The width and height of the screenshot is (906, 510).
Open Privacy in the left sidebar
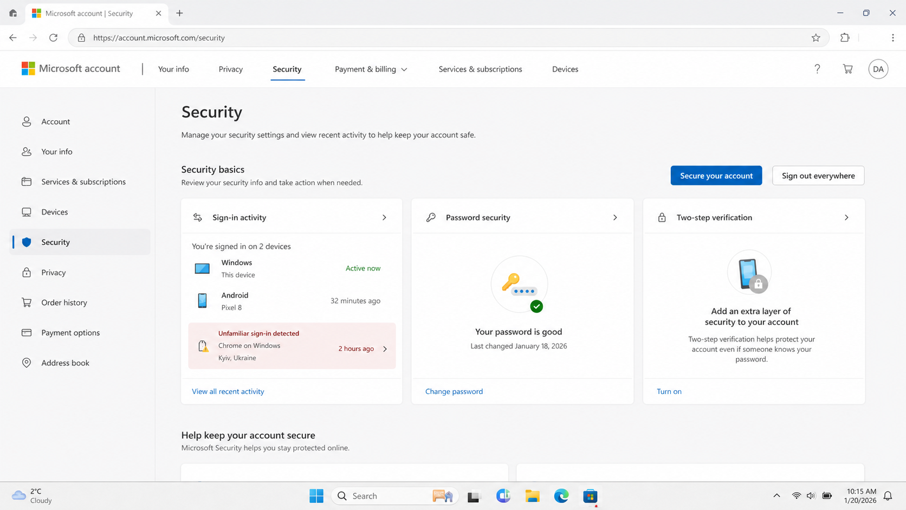(80, 272)
